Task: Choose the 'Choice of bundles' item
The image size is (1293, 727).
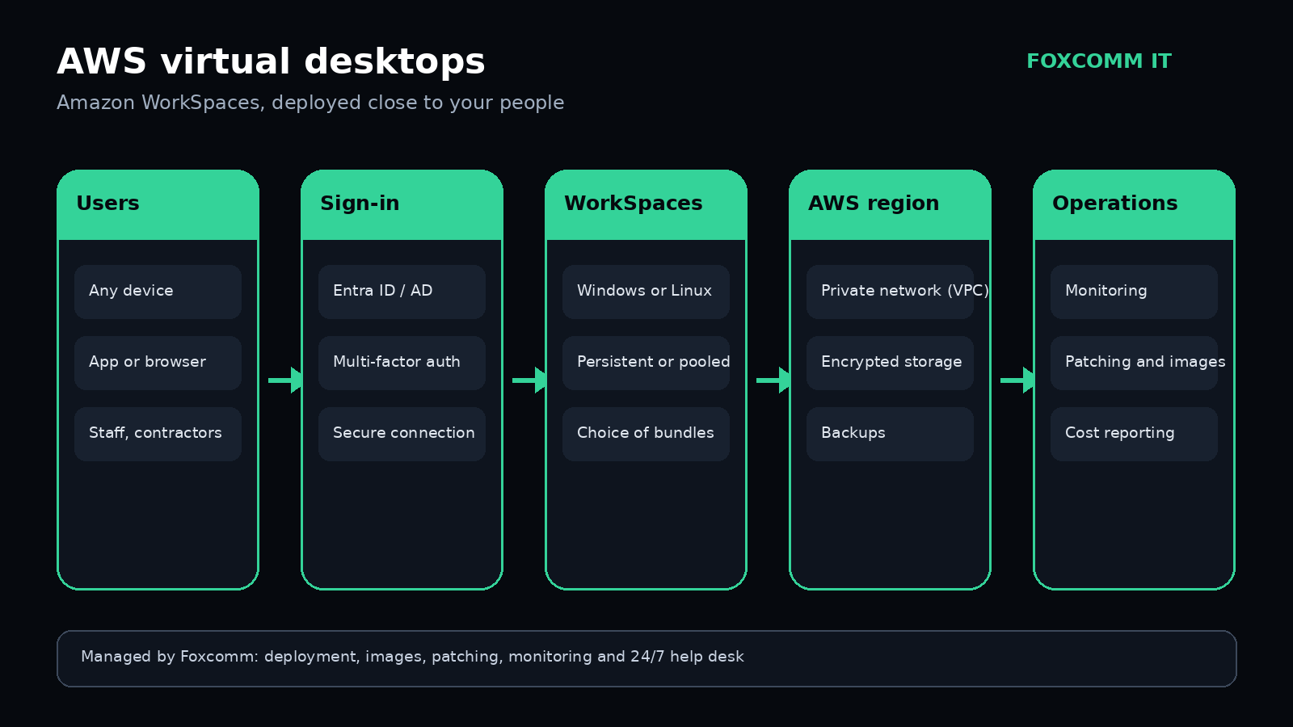Action: (646, 434)
